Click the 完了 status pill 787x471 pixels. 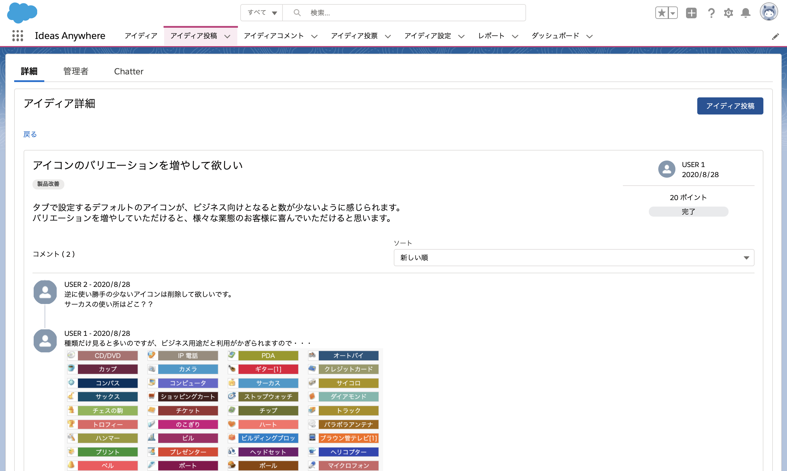point(688,212)
